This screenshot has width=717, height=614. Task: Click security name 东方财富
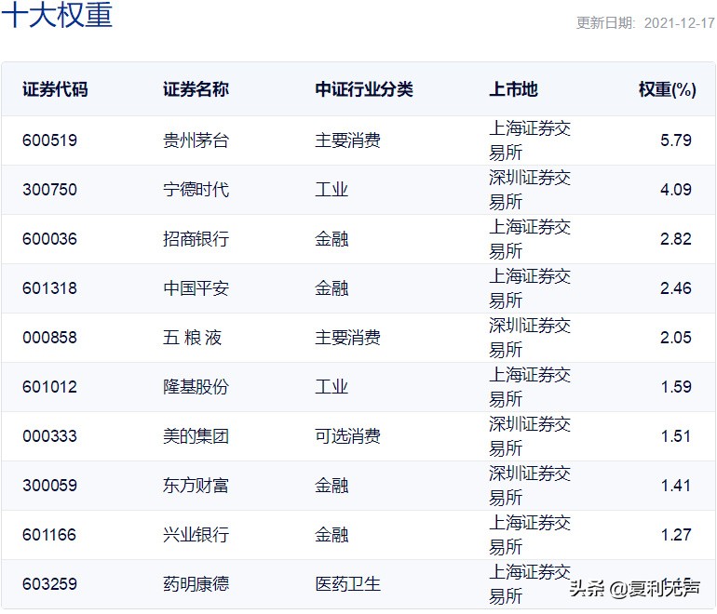pos(196,486)
